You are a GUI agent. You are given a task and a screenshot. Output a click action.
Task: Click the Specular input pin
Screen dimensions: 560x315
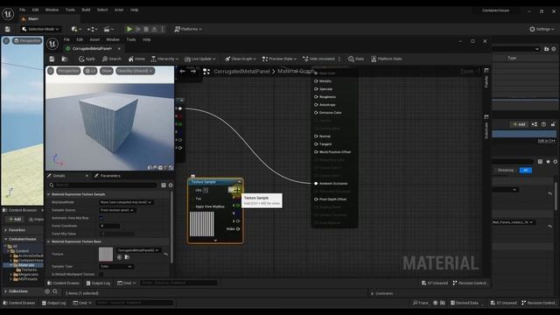(x=316, y=89)
